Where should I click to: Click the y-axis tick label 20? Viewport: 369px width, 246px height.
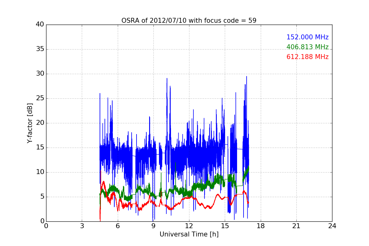(x=40, y=123)
